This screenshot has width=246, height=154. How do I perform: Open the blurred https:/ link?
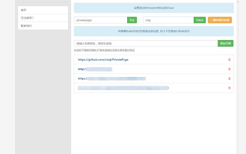point(112,79)
